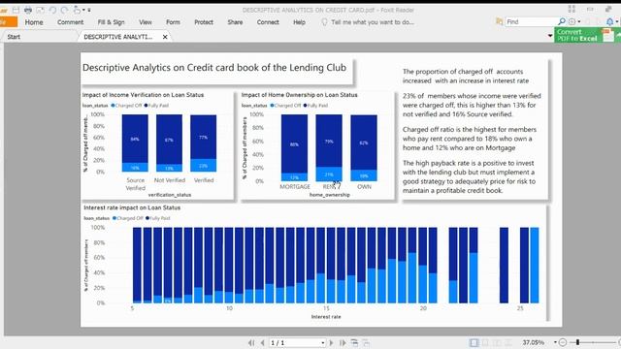Screen dimensions: 621x349
Task: Switch to the Fill & Sign tab
Action: (111, 22)
